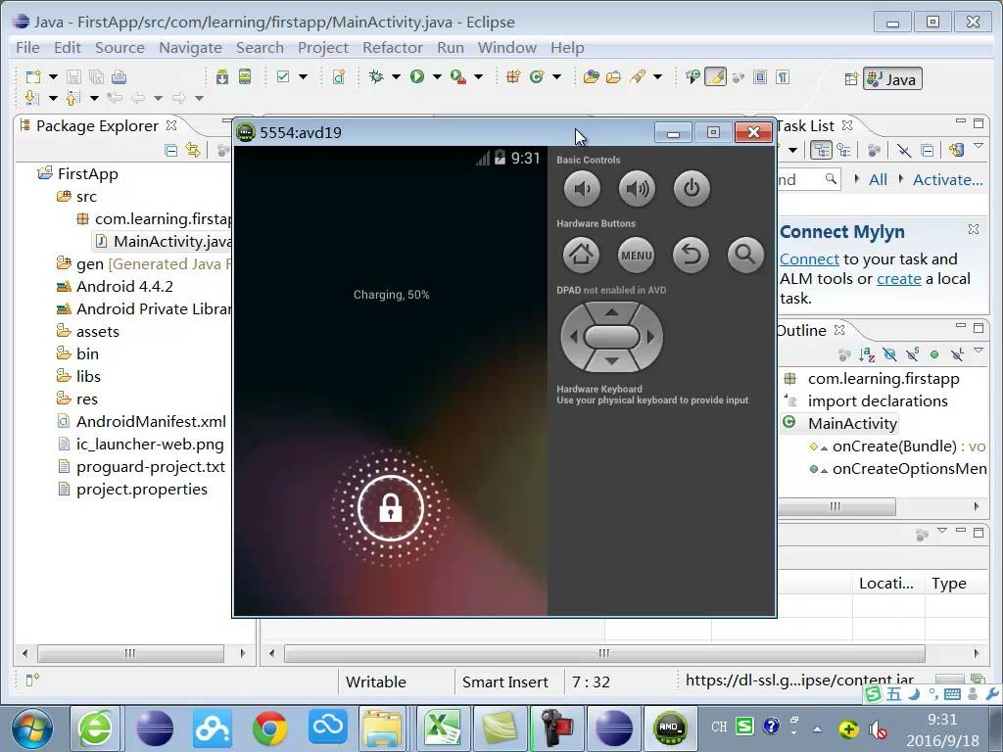Screen dimensions: 1003x752
Task: Click the Open Perspective icon
Action: coord(851,78)
